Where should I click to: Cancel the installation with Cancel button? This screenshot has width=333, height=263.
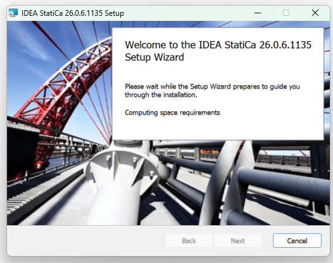[297, 241]
